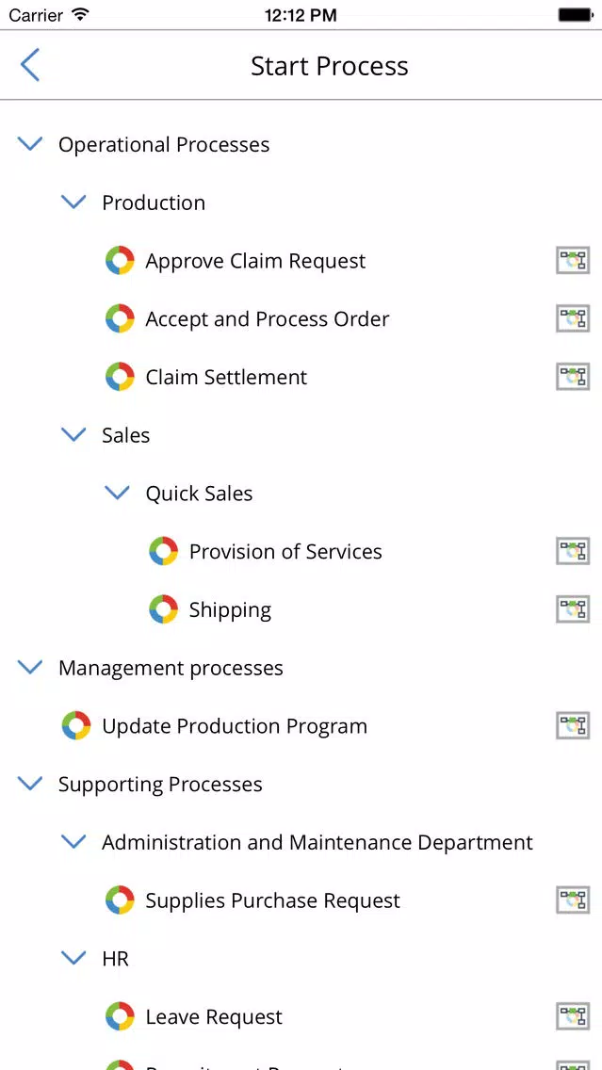The height and width of the screenshot is (1070, 602).
Task: Tap the colorful circle icon beside Shipping
Action: 164,609
